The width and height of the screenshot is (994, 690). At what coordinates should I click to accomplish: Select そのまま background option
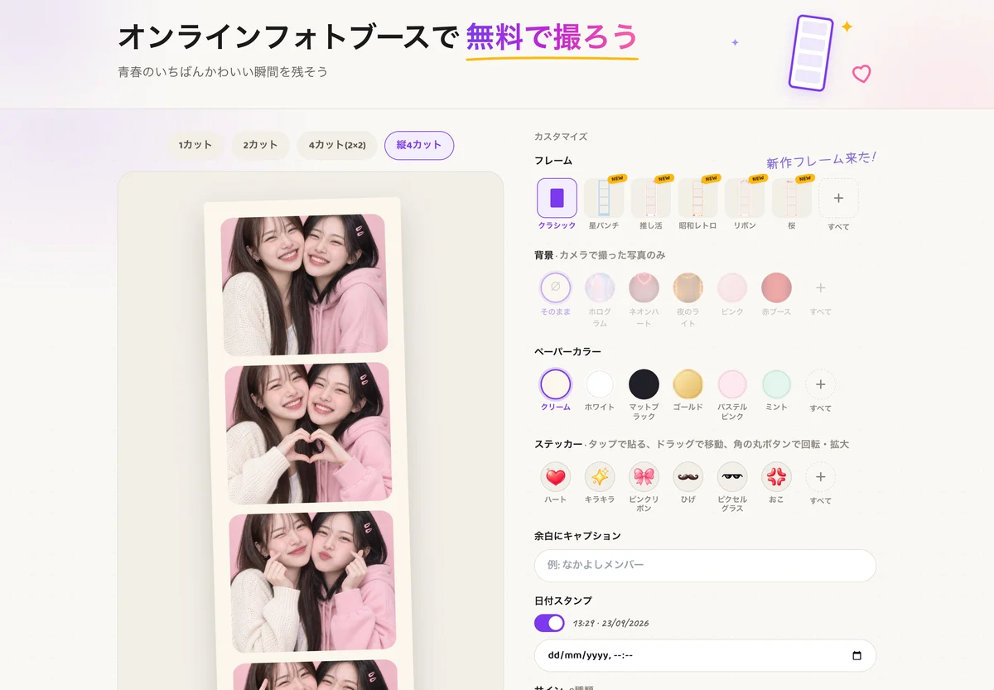point(556,287)
